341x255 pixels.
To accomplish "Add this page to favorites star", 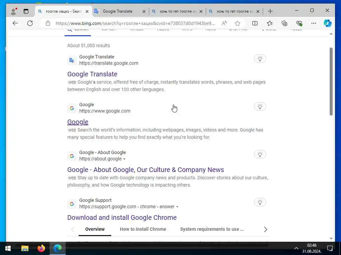I will point(237,23).
